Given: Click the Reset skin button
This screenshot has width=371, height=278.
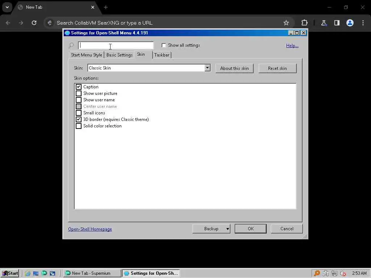Looking at the screenshot, I should 277,68.
